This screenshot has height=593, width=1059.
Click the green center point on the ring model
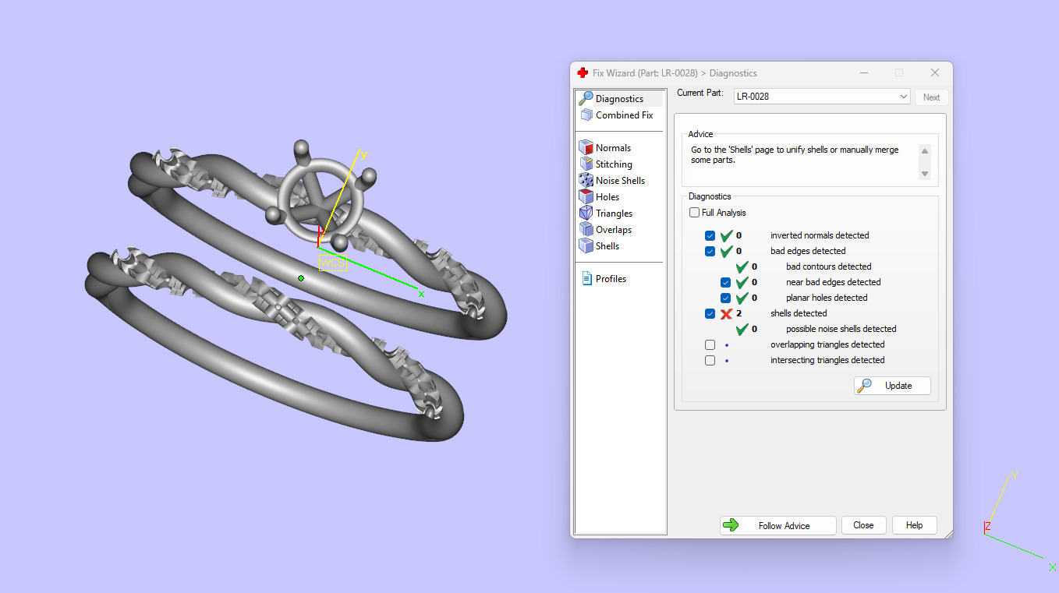pyautogui.click(x=301, y=278)
